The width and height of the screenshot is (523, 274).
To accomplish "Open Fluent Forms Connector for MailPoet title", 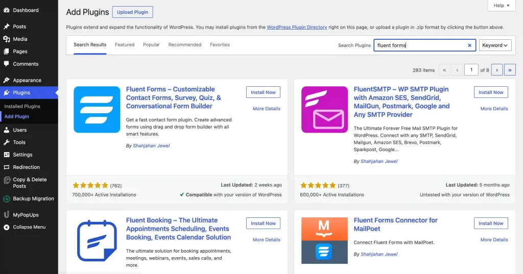I will 396,225.
